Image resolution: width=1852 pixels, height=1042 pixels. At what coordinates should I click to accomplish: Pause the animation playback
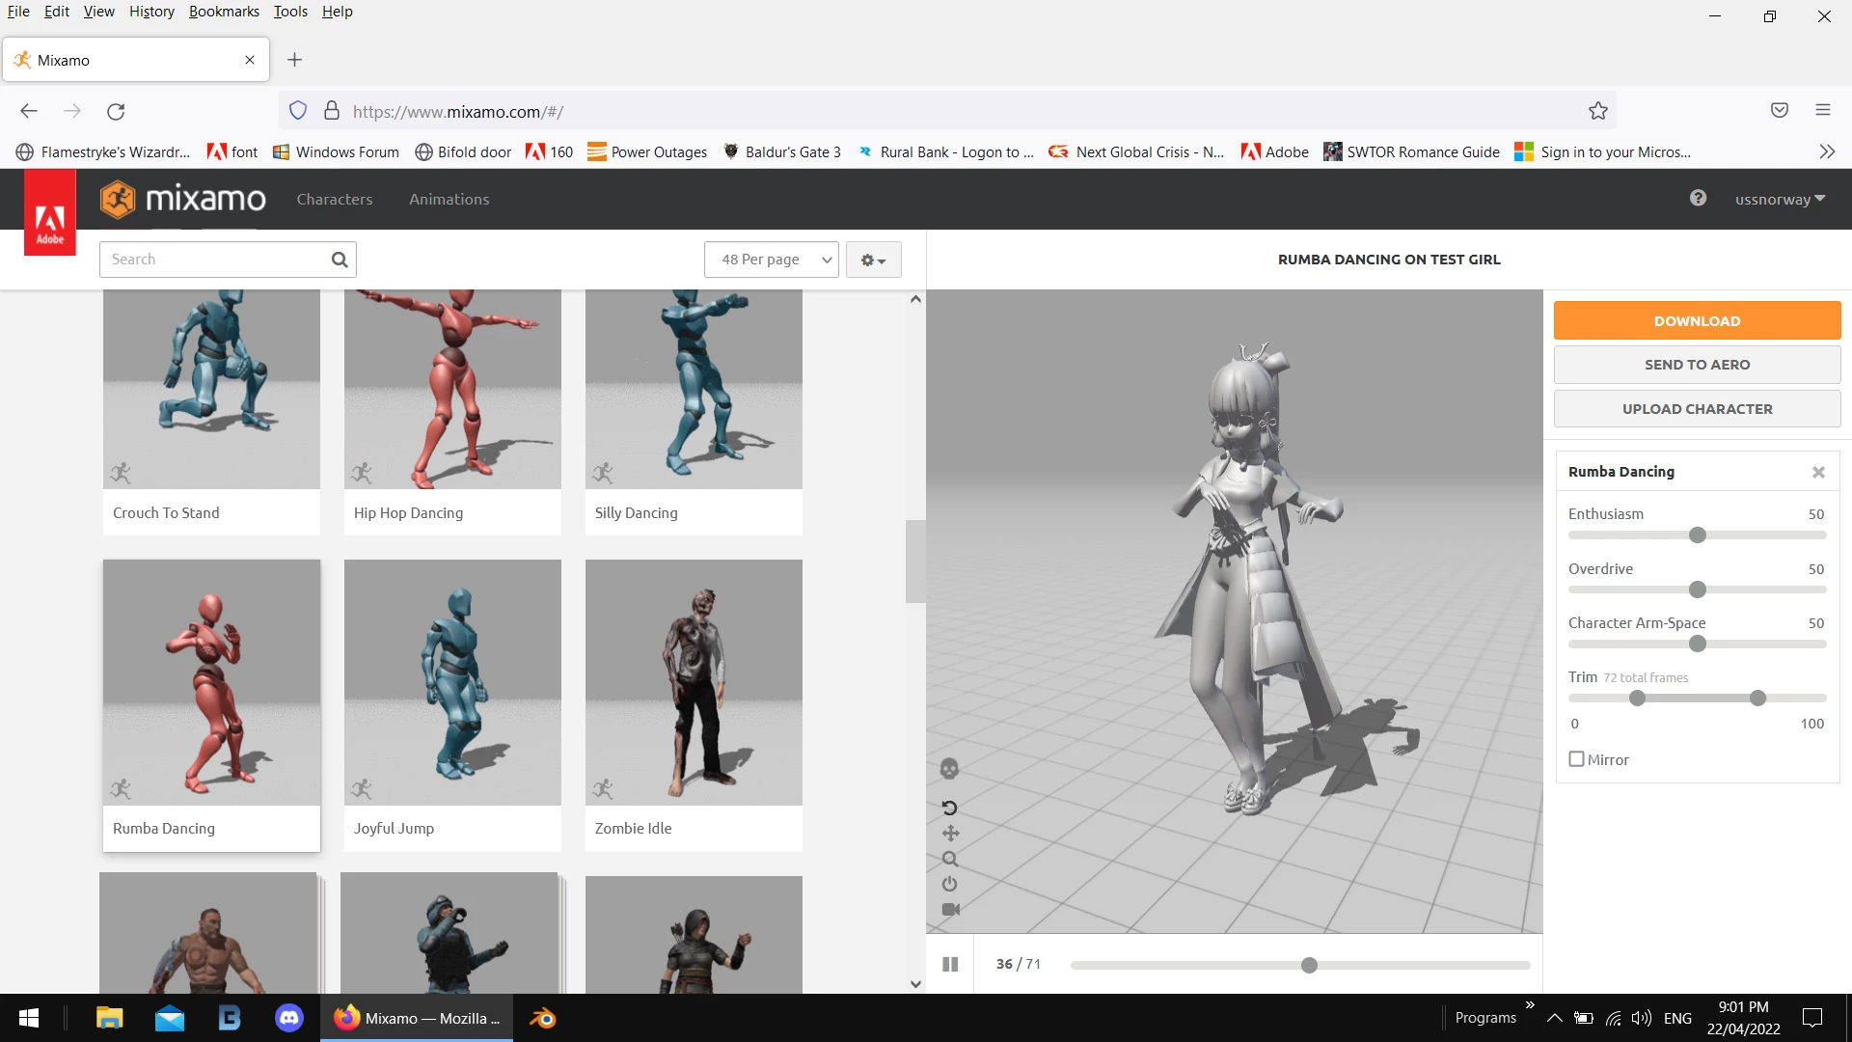(x=950, y=964)
